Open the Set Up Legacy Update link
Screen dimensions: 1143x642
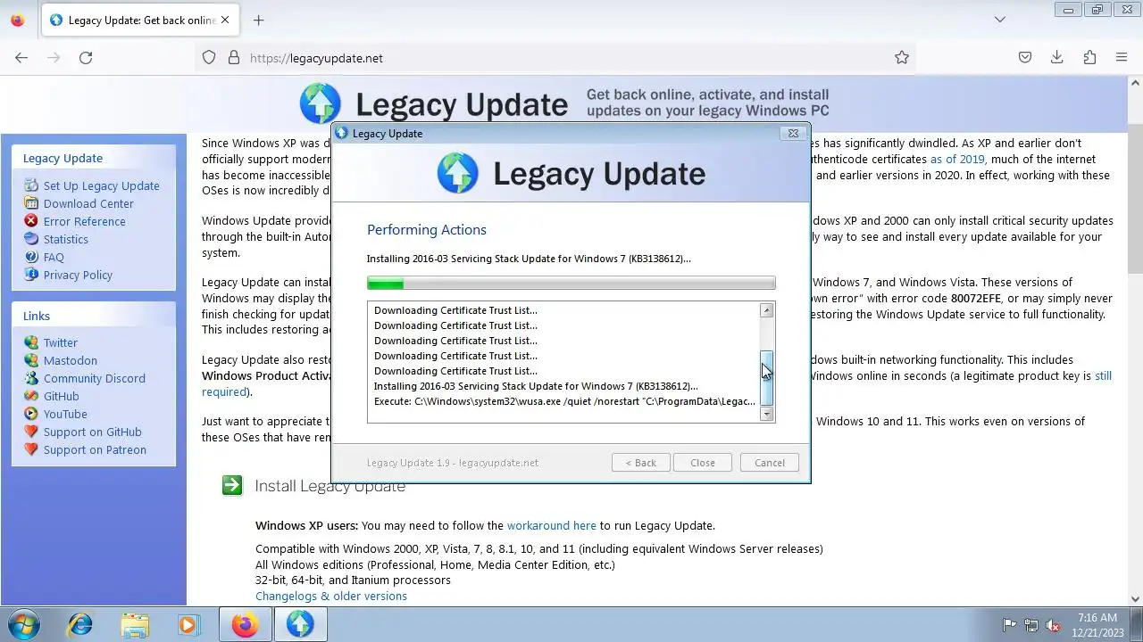(102, 185)
